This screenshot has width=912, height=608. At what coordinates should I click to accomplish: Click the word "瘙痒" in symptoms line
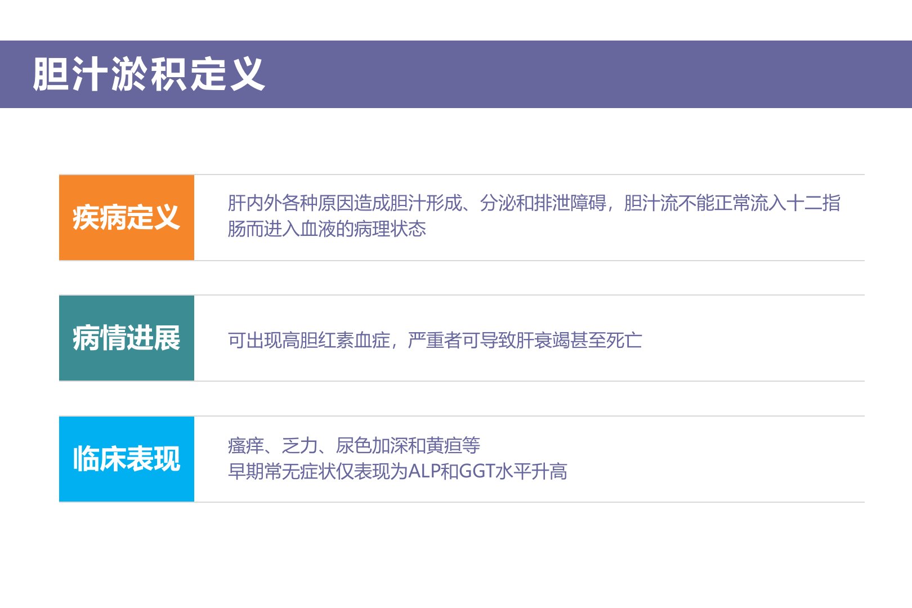[246, 445]
